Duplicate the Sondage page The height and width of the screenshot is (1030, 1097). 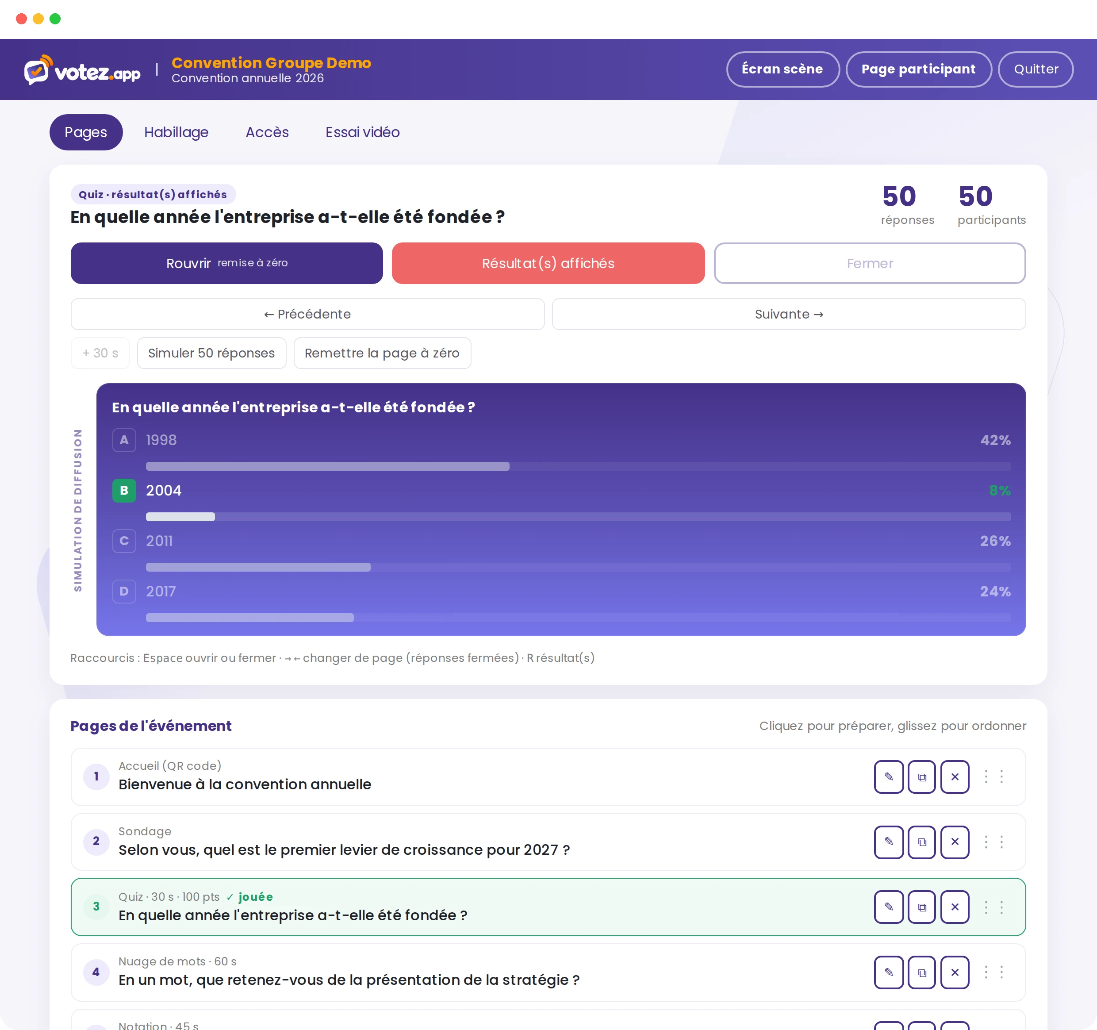[921, 842]
